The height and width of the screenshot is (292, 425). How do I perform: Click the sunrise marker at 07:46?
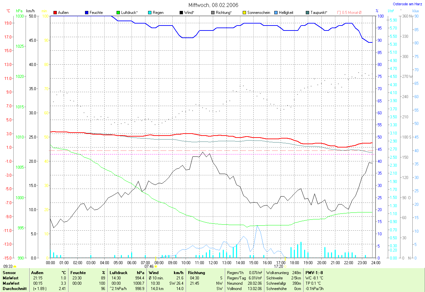click(156, 266)
